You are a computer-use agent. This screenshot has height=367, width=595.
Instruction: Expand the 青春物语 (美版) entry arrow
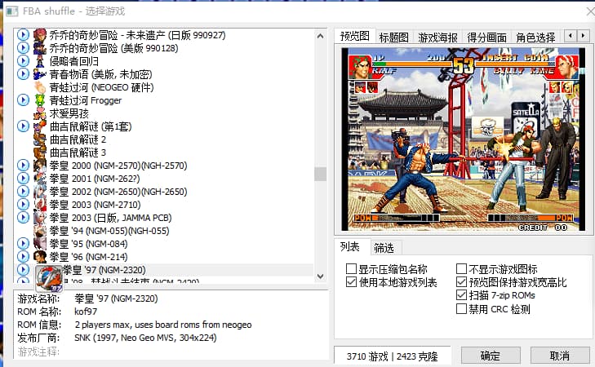tap(23, 74)
